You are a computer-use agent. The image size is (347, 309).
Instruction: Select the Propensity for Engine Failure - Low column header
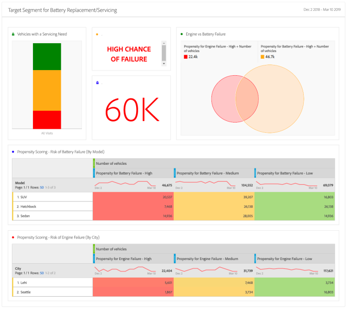coord(284,259)
